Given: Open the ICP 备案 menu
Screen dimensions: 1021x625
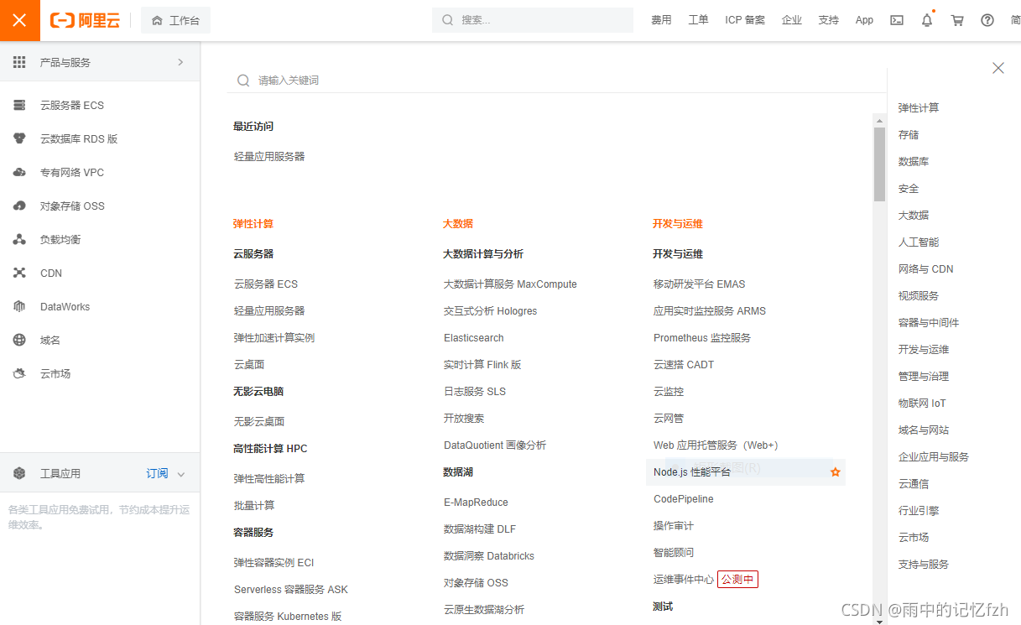Looking at the screenshot, I should (x=745, y=20).
